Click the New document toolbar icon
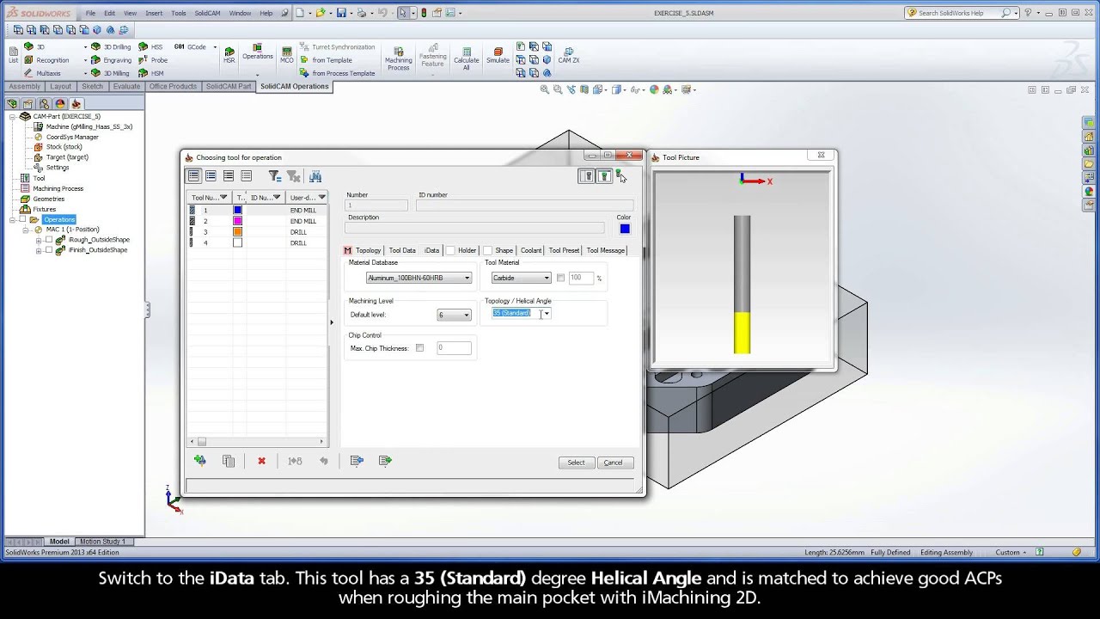 click(300, 13)
